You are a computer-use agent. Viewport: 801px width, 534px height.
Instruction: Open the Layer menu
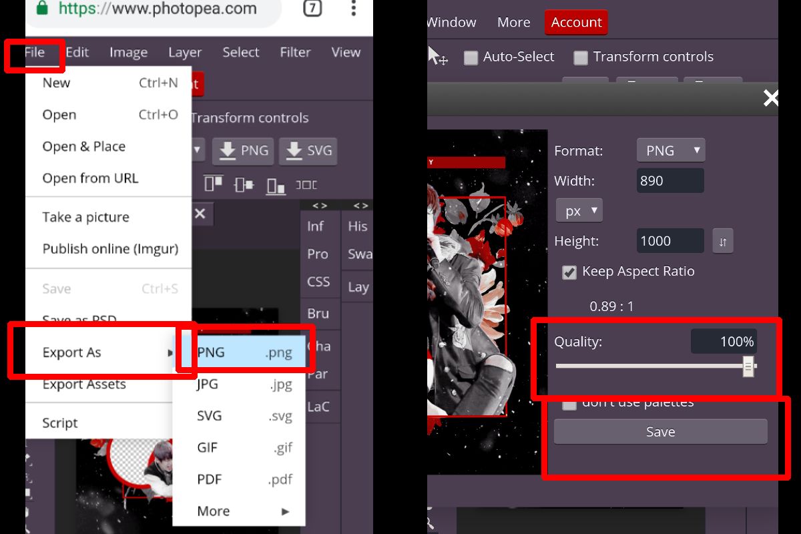pyautogui.click(x=185, y=52)
